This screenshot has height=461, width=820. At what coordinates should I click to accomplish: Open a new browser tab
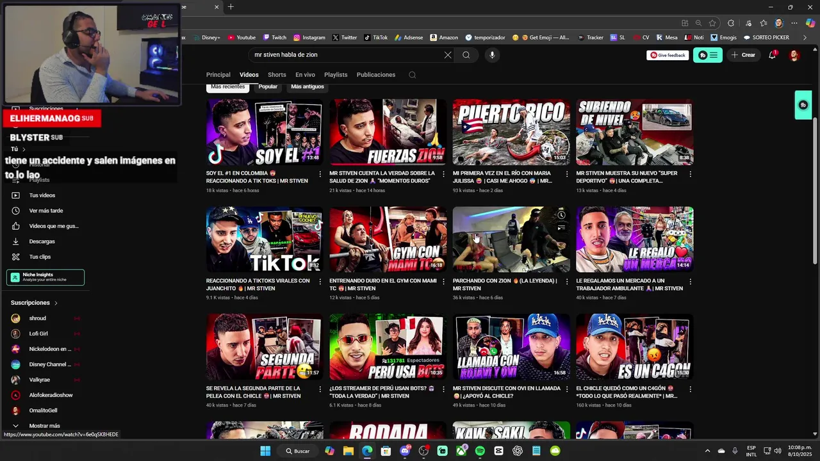coord(231,7)
